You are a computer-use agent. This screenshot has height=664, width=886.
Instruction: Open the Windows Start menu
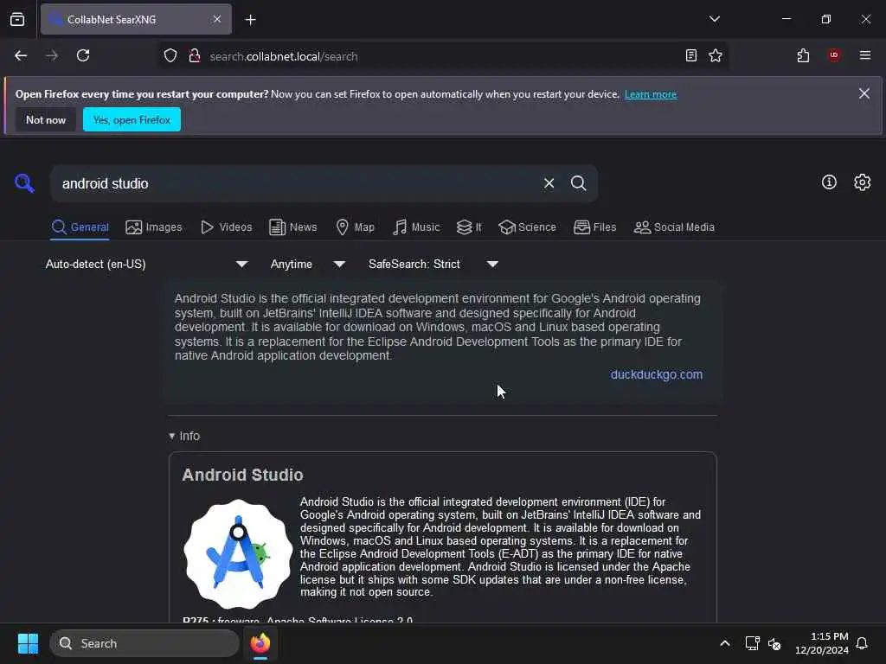point(28,643)
